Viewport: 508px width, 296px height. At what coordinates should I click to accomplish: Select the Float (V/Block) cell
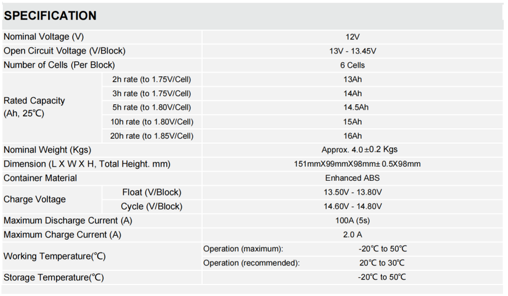coord(151,192)
